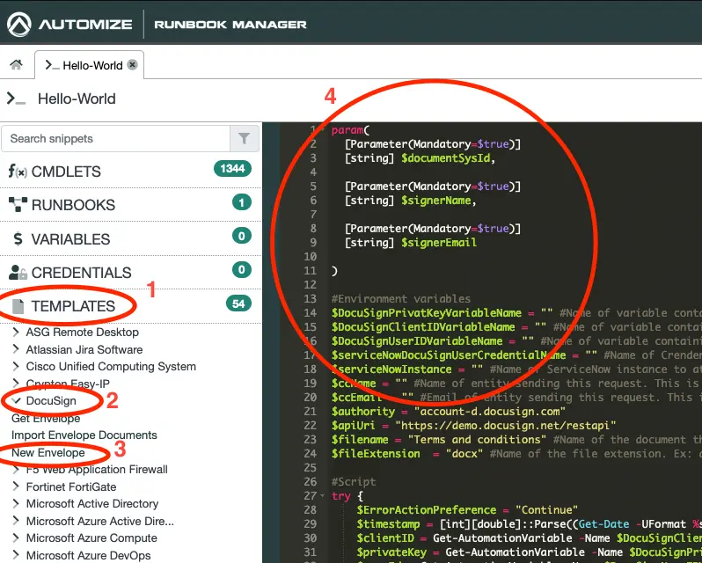Fold the try block at line 27
Image resolution: width=702 pixels, height=563 pixels.
tap(324, 496)
